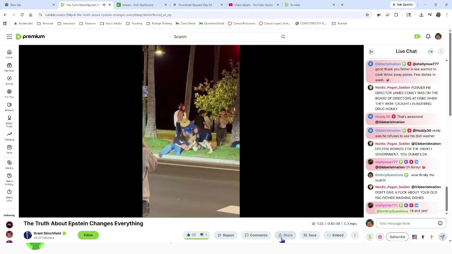Repost the video
The width and height of the screenshot is (452, 254).
click(226, 235)
